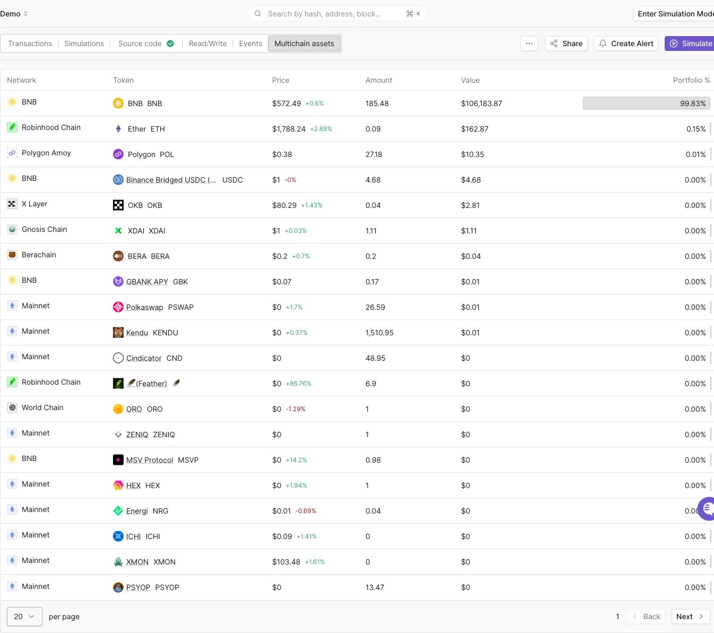Open the MSV Protocol token link
This screenshot has width=714, height=633.
[150, 460]
